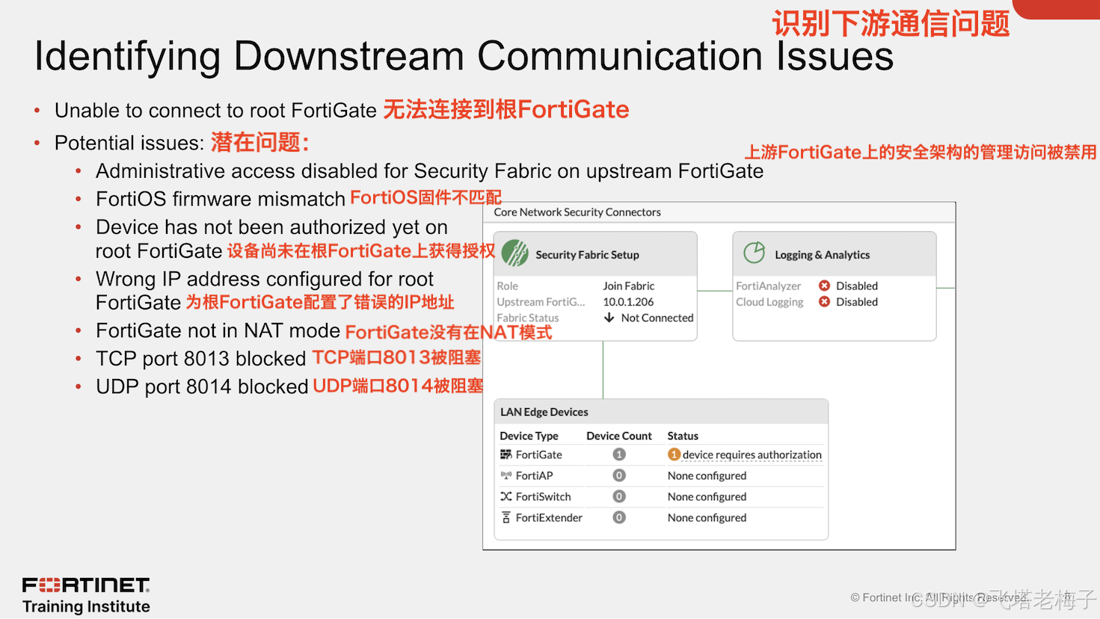Select the FortiExtender row name

click(549, 517)
